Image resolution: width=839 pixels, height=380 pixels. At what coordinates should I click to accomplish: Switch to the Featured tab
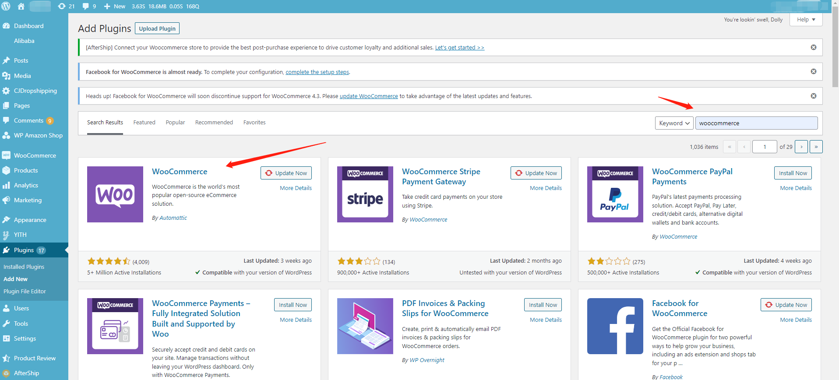pyautogui.click(x=144, y=123)
